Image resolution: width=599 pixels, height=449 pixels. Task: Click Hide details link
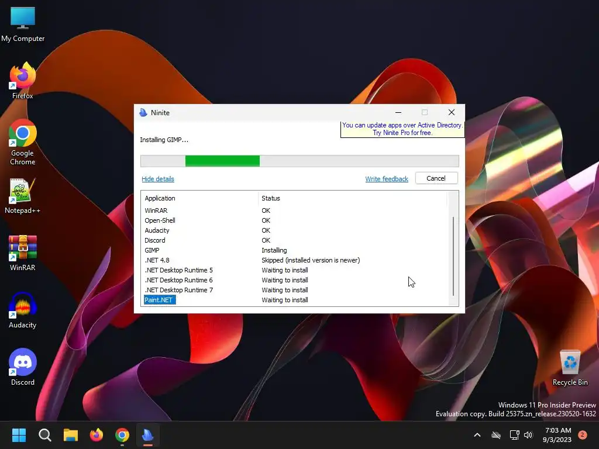[x=158, y=179]
